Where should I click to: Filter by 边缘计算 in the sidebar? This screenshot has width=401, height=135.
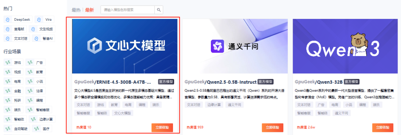(x=42, y=119)
